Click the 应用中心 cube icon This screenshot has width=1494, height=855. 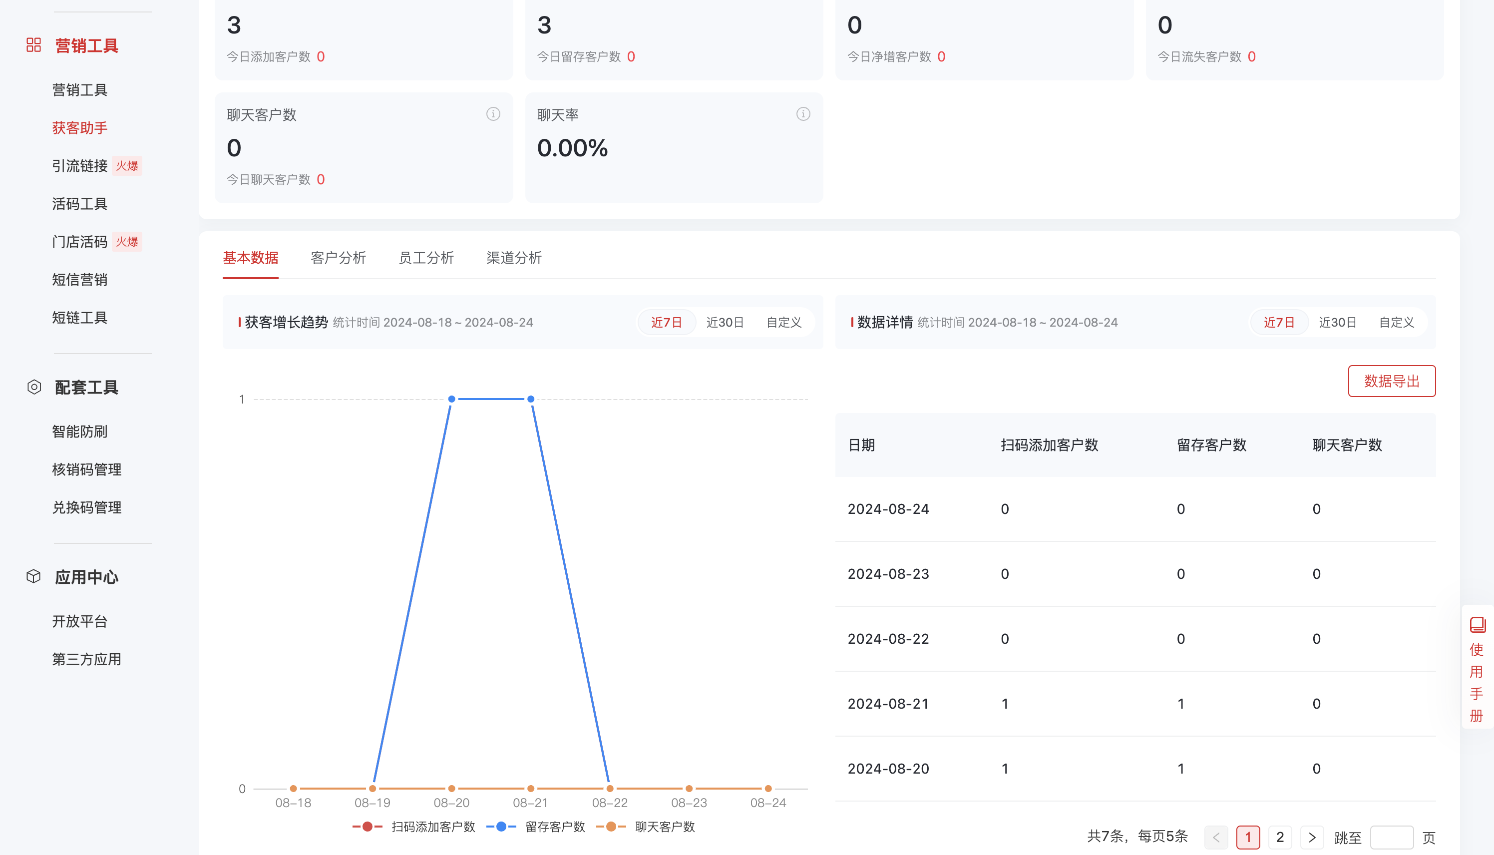tap(33, 577)
